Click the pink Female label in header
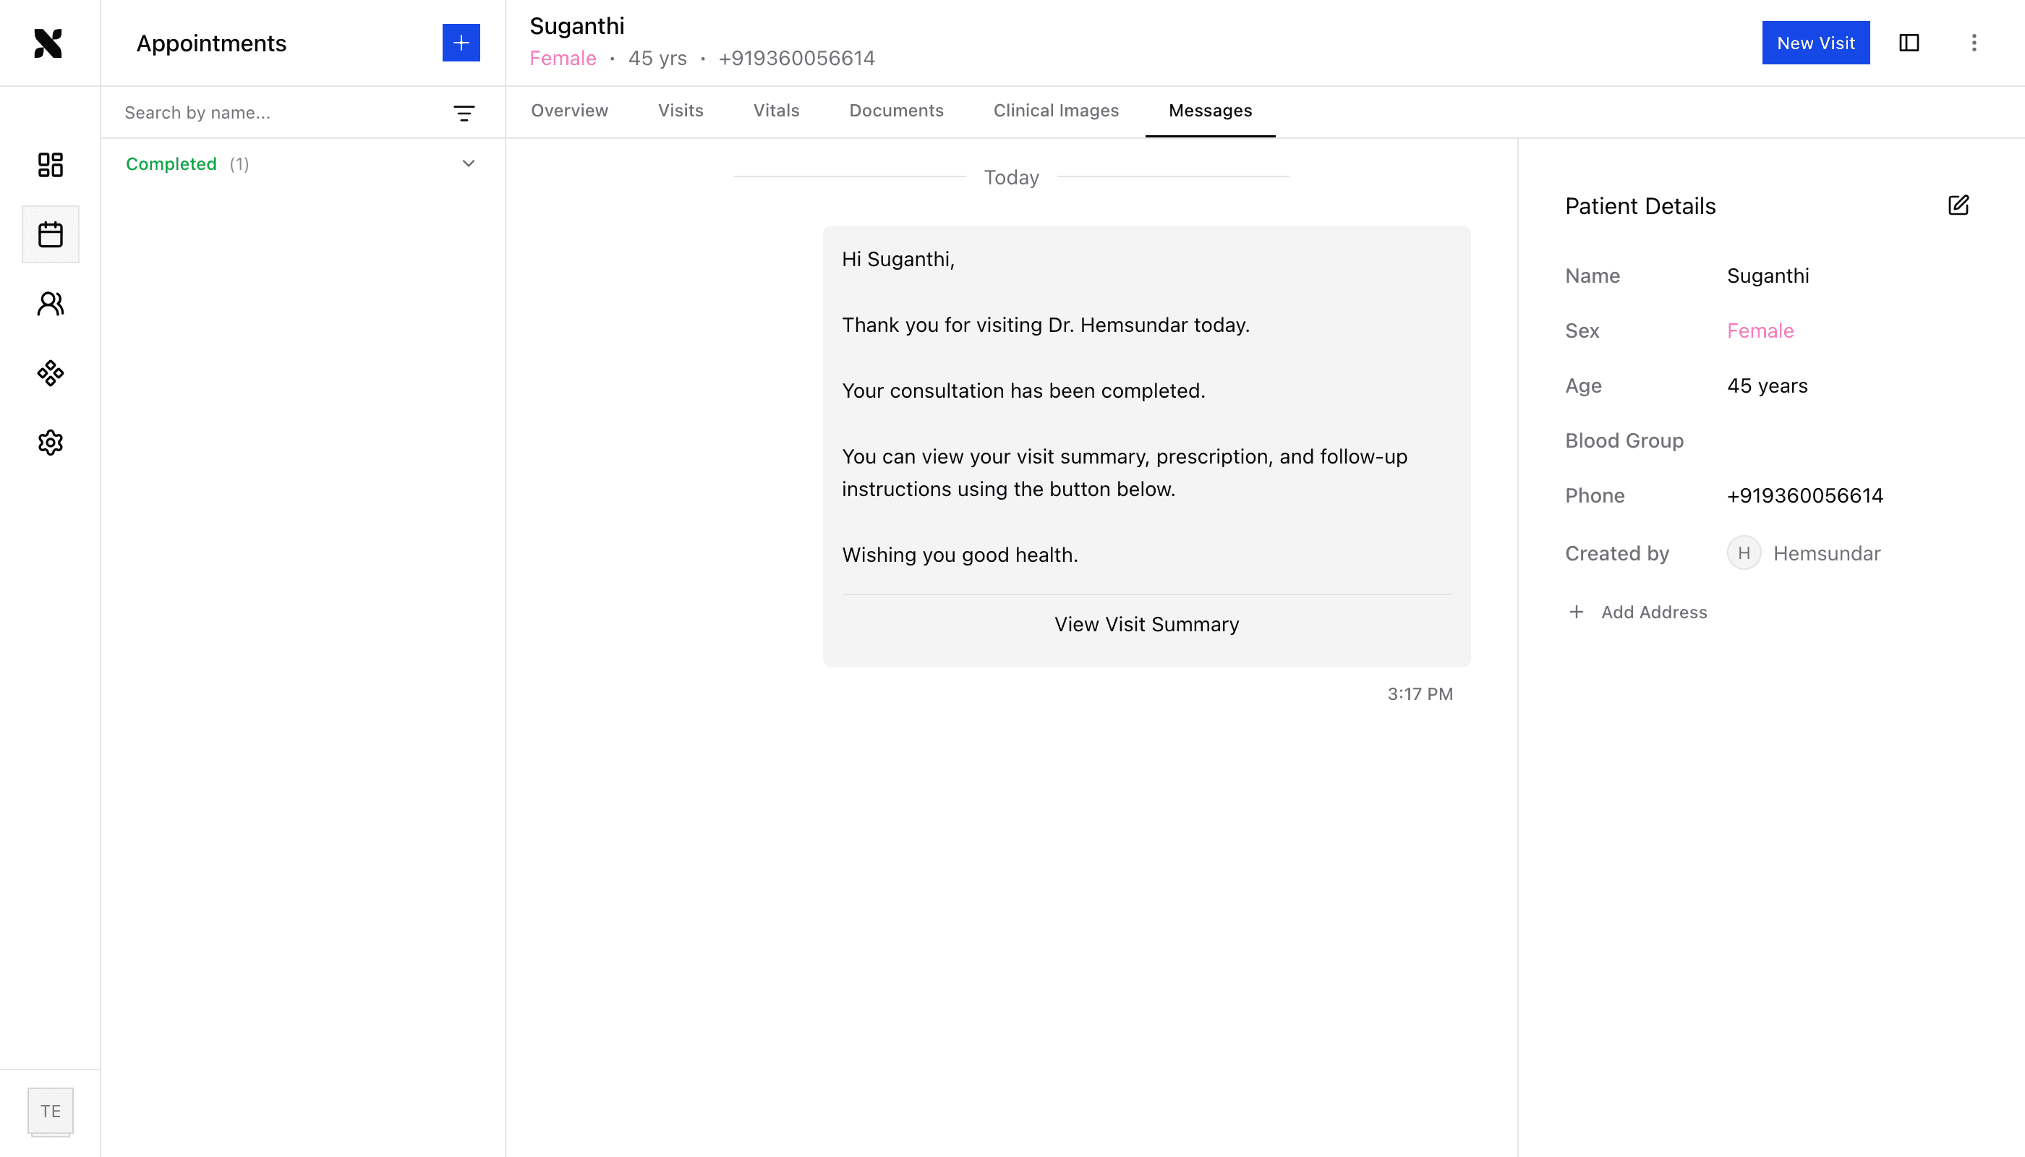Screen dimensions: 2025x1157 click(563, 59)
